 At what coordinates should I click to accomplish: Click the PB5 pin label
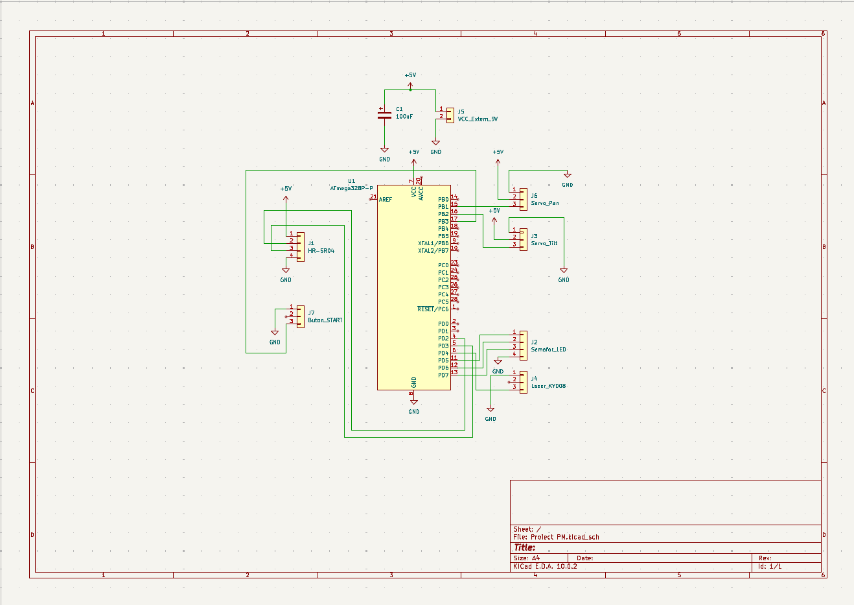(443, 236)
